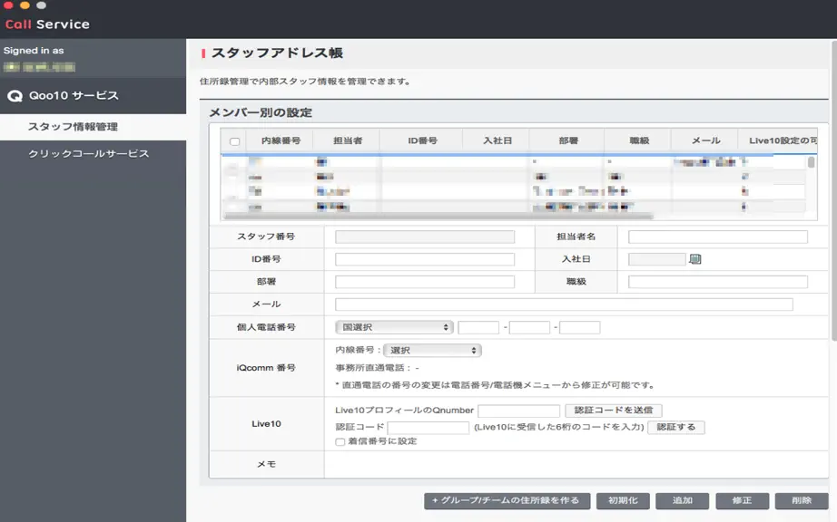
Task: Open the 入社日 calendar picker icon
Action: click(694, 259)
